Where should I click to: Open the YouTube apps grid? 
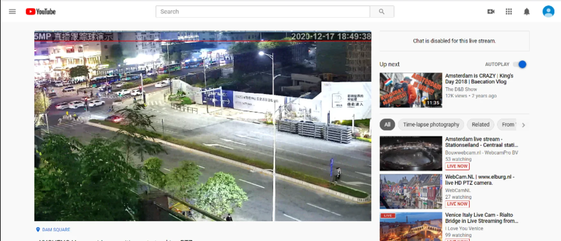pos(509,12)
